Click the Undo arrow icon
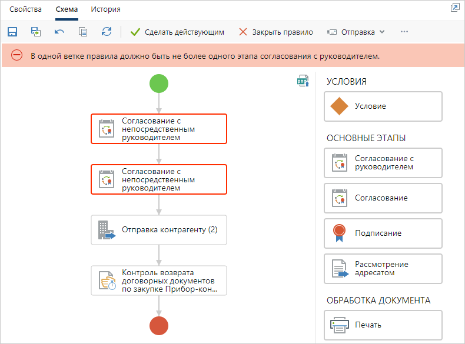 pos(59,32)
